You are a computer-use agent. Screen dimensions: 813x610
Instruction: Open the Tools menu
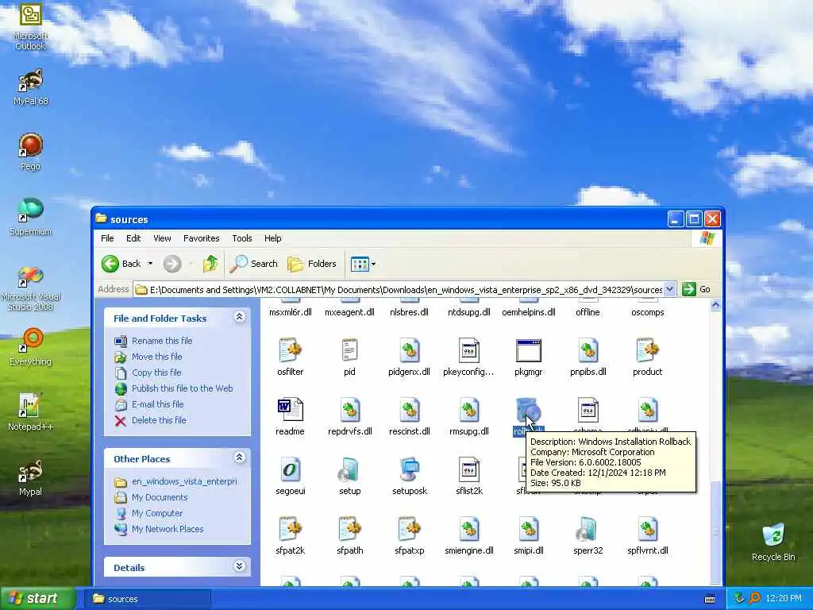tap(241, 238)
